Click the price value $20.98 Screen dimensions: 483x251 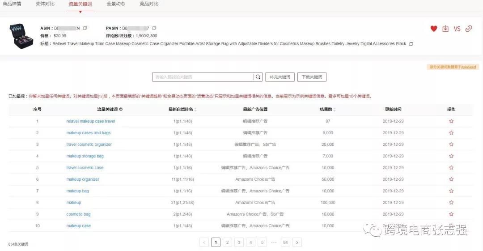pyautogui.click(x=60, y=36)
